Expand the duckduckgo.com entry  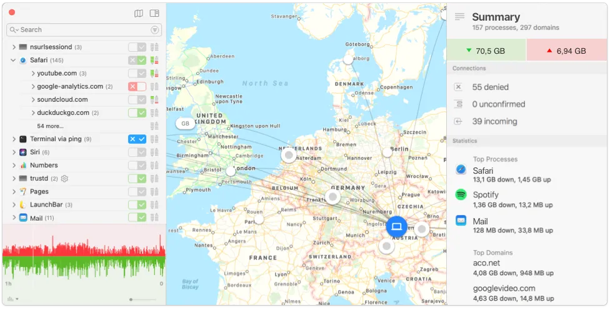pos(33,112)
